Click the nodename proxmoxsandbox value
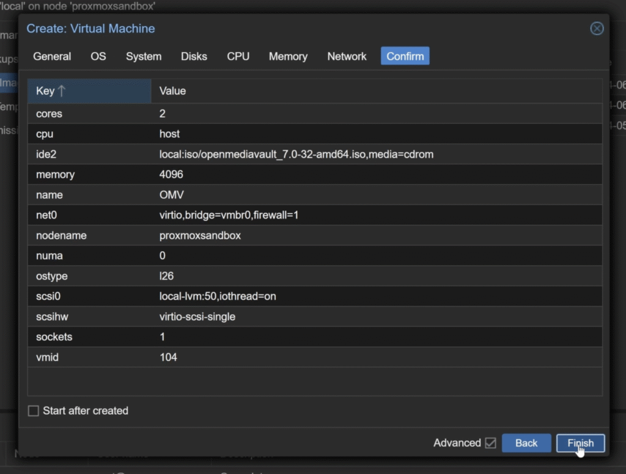Screen dimensions: 626x474 (200, 235)
